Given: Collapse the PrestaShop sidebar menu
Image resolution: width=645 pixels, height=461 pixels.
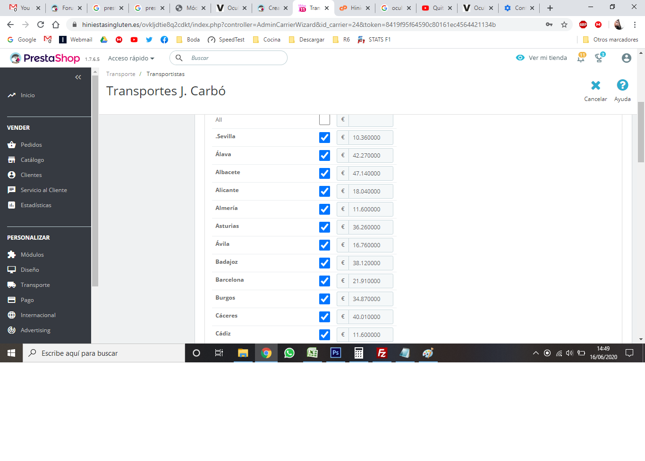Looking at the screenshot, I should point(78,77).
